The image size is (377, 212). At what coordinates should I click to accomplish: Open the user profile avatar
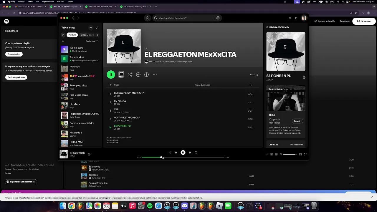click(x=304, y=18)
